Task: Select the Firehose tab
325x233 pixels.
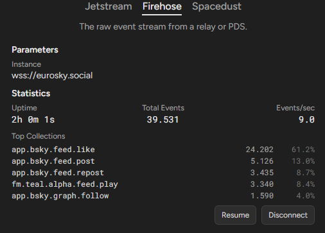Action: (162, 6)
